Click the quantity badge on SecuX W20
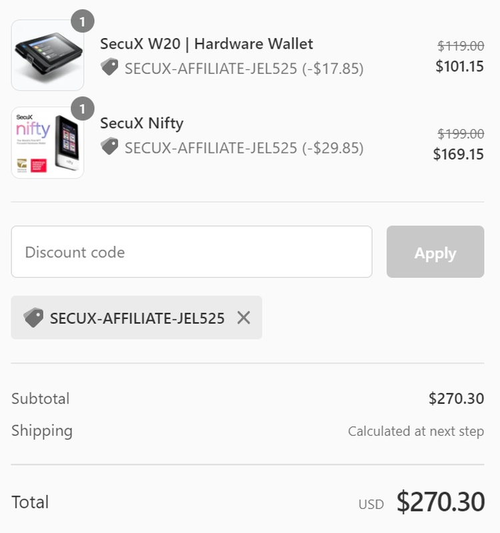 (82, 21)
